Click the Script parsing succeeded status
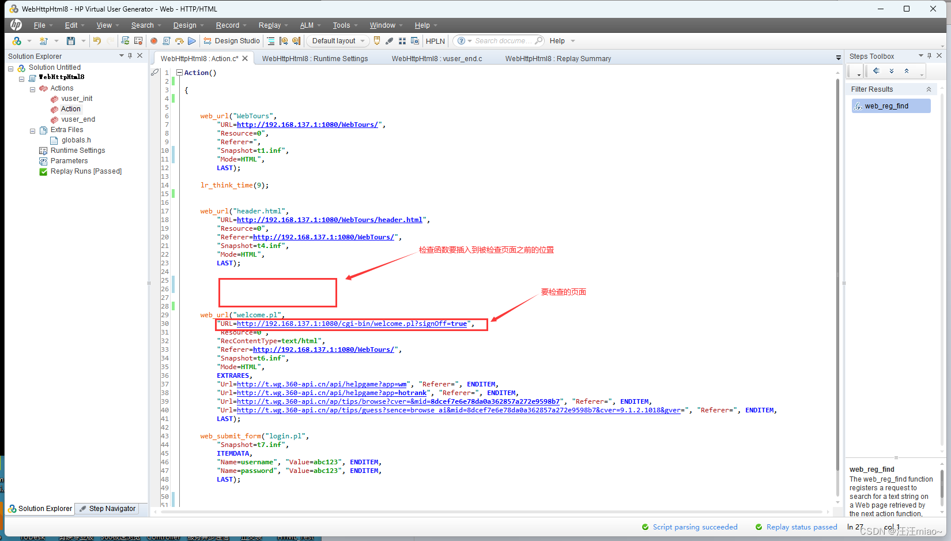Viewport: 951px width, 541px height. point(695,527)
